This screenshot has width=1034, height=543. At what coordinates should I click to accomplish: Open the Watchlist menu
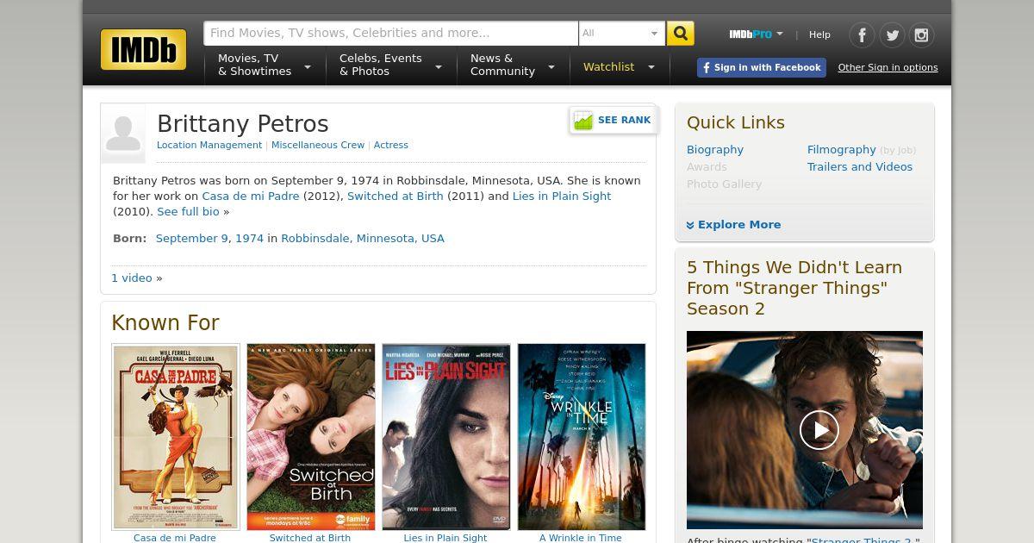pos(608,66)
